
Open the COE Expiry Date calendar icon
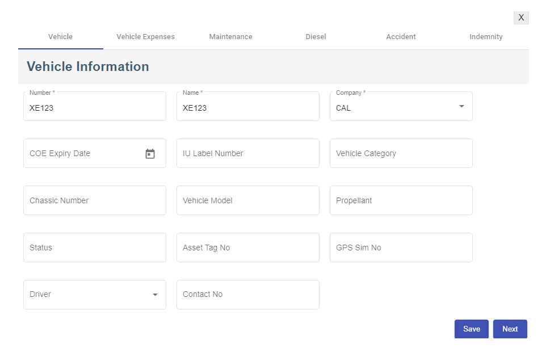tap(150, 154)
